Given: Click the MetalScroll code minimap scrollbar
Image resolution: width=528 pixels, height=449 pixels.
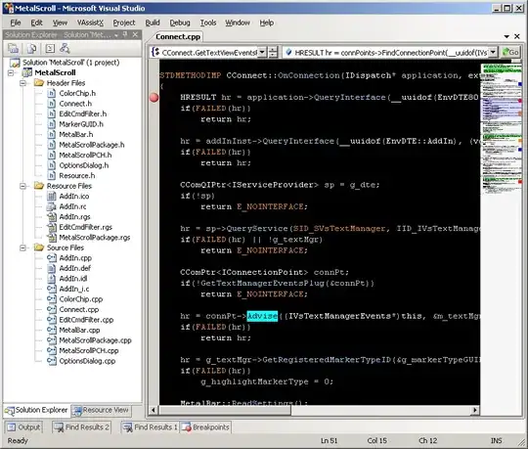Looking at the screenshot, I should pyautogui.click(x=502, y=233).
